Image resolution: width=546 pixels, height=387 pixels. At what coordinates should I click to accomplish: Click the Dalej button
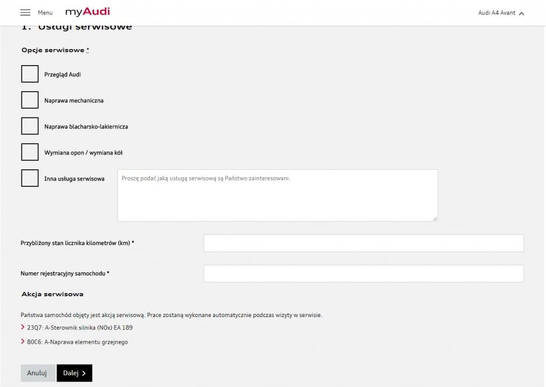[75, 373]
